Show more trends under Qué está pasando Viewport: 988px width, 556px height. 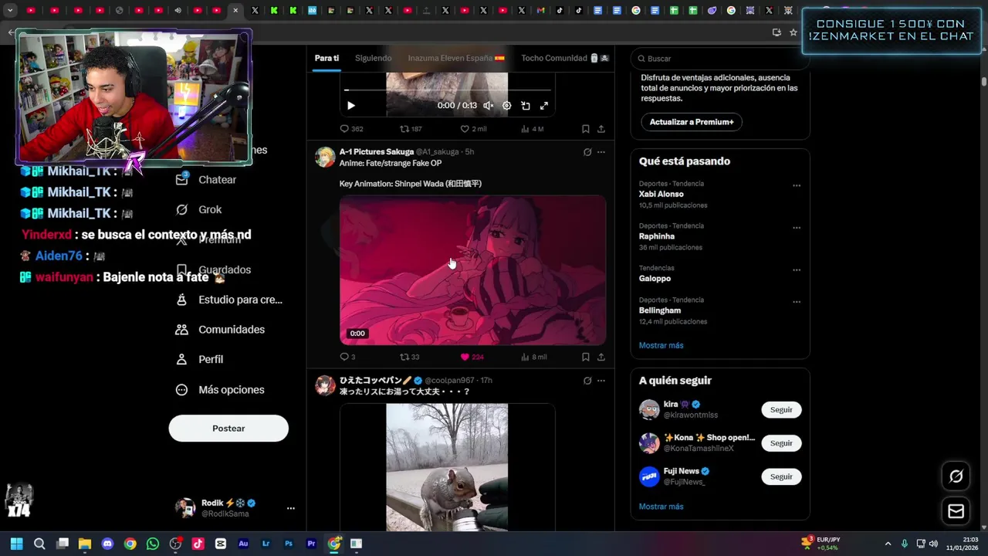(x=661, y=345)
